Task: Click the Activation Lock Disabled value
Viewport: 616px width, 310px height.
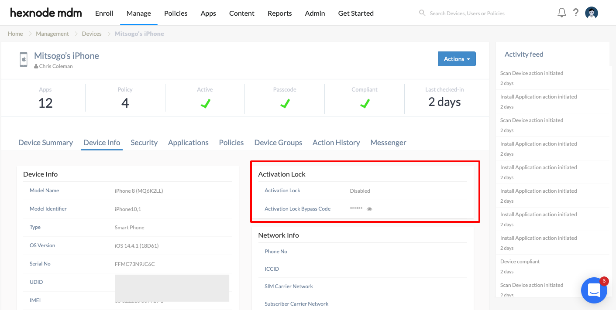Action: click(x=360, y=191)
